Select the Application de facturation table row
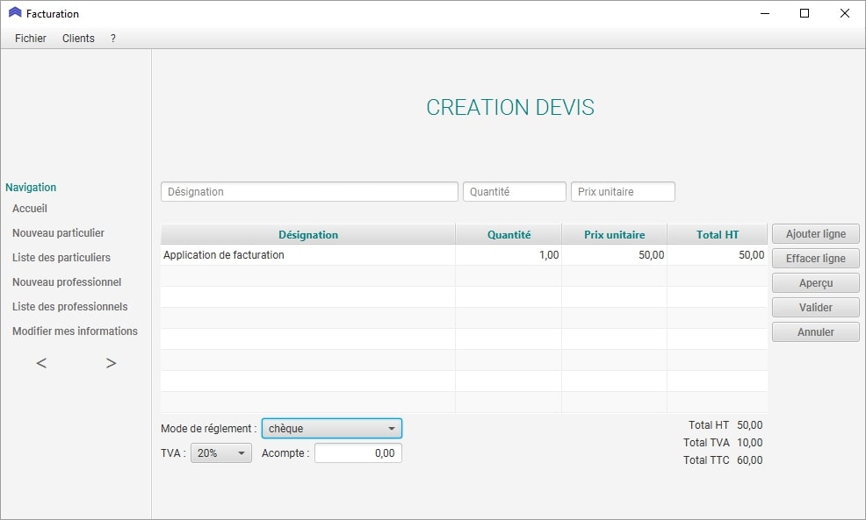The image size is (866, 520). pyautogui.click(x=307, y=255)
